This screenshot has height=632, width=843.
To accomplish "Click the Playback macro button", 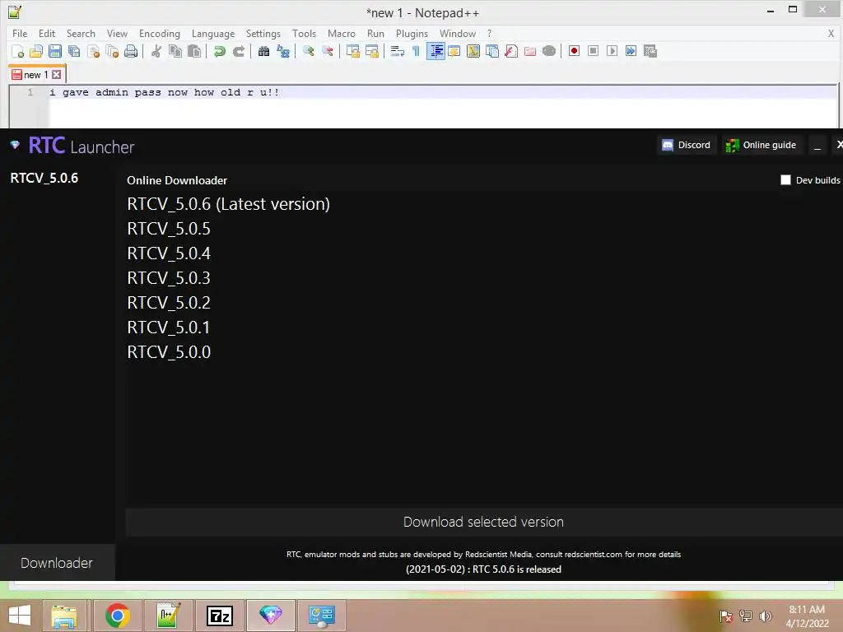I will click(x=612, y=51).
